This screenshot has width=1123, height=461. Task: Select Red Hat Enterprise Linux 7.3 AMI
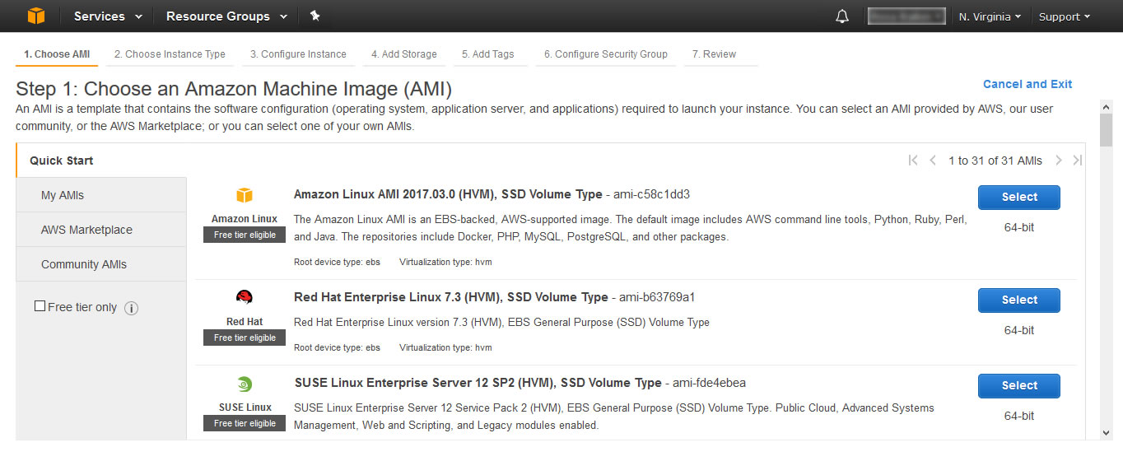[x=1019, y=300]
